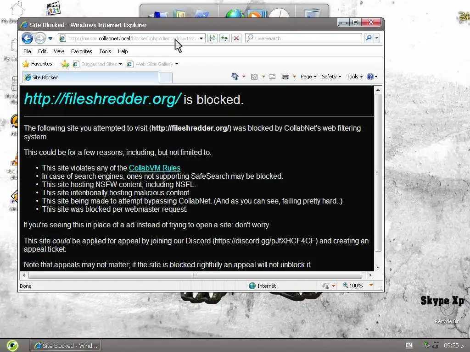Viewport: 470px width, 352px height.
Task: Toggle the Compatibility View icon
Action: 213,38
